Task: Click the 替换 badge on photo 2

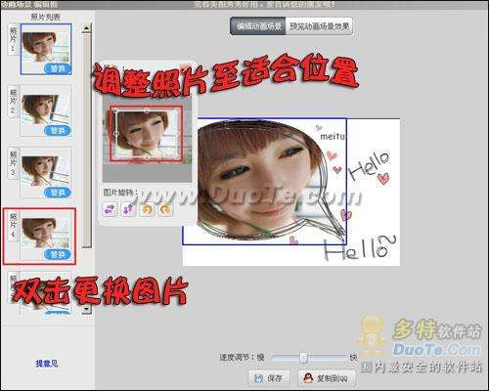Action: [58, 131]
